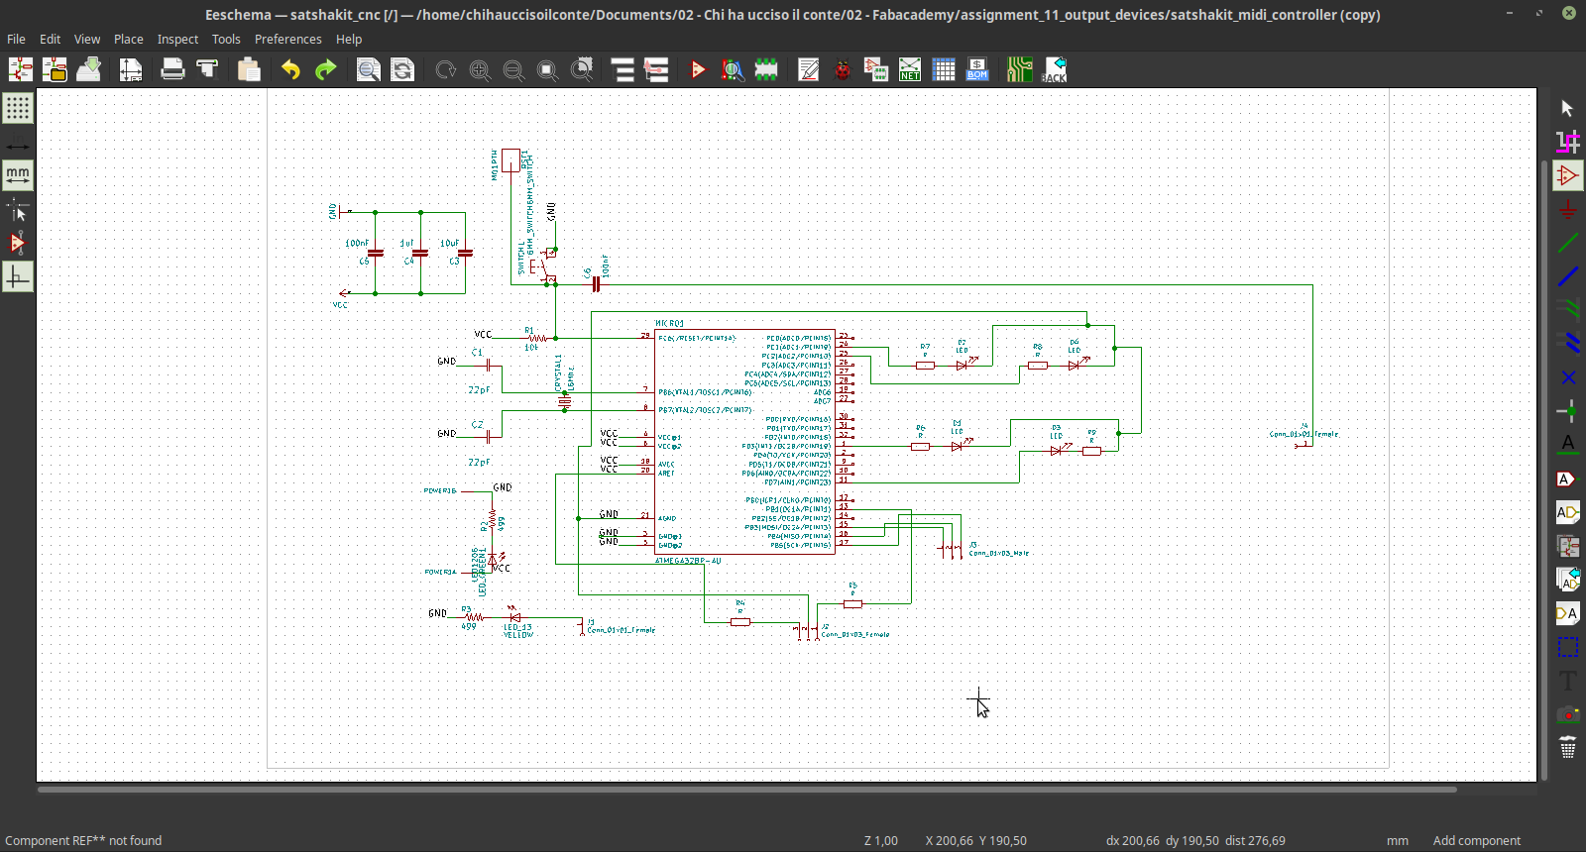Select the net label tool
This screenshot has height=852, width=1586.
click(1567, 445)
